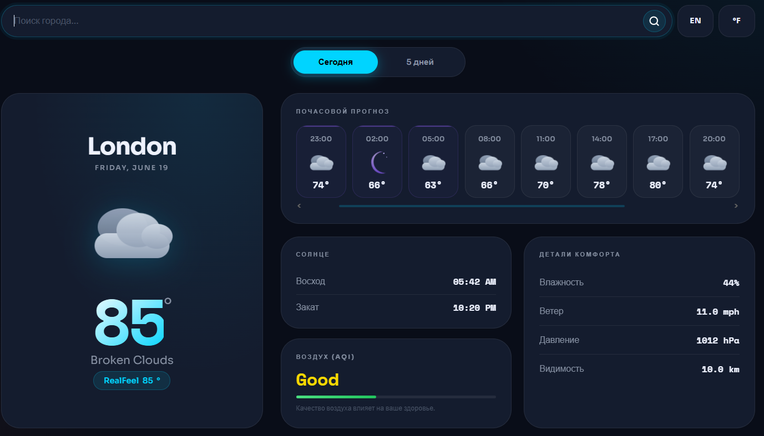Click the Ветер label
Screen dimensions: 764x436
[x=552, y=311]
